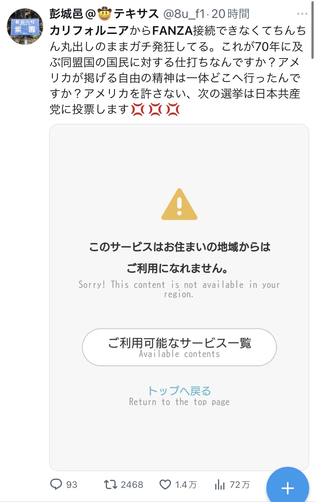Open the ご利用可能なサービス一覧 button
The image size is (316, 502).
pyautogui.click(x=179, y=347)
